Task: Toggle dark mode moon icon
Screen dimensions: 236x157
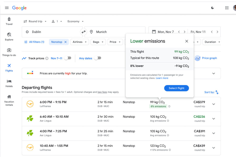Action: tap(212, 8)
